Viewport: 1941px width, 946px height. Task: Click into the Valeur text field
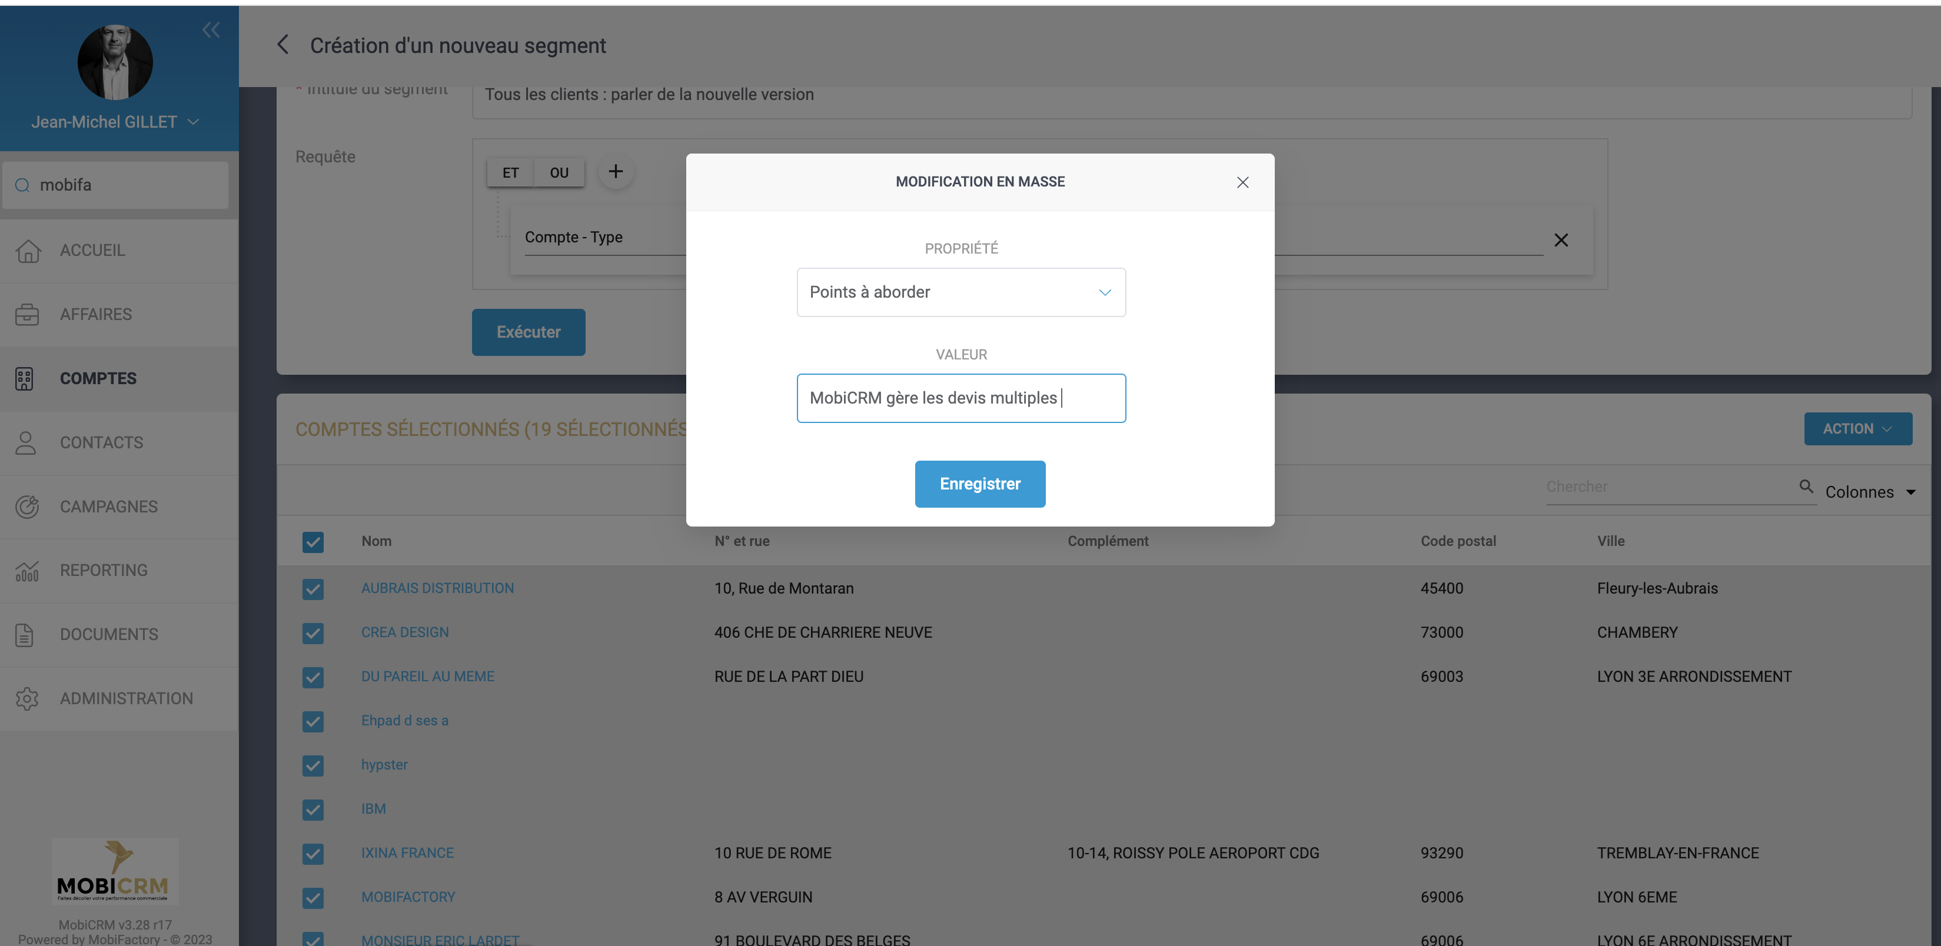coord(960,398)
